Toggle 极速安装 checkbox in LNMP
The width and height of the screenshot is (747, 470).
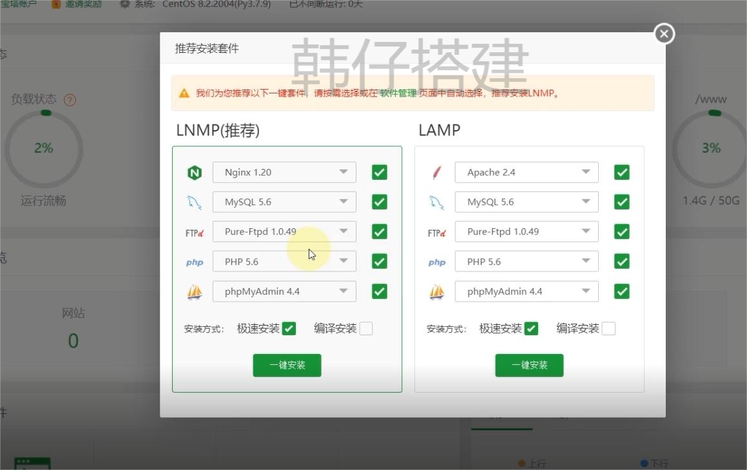point(289,328)
